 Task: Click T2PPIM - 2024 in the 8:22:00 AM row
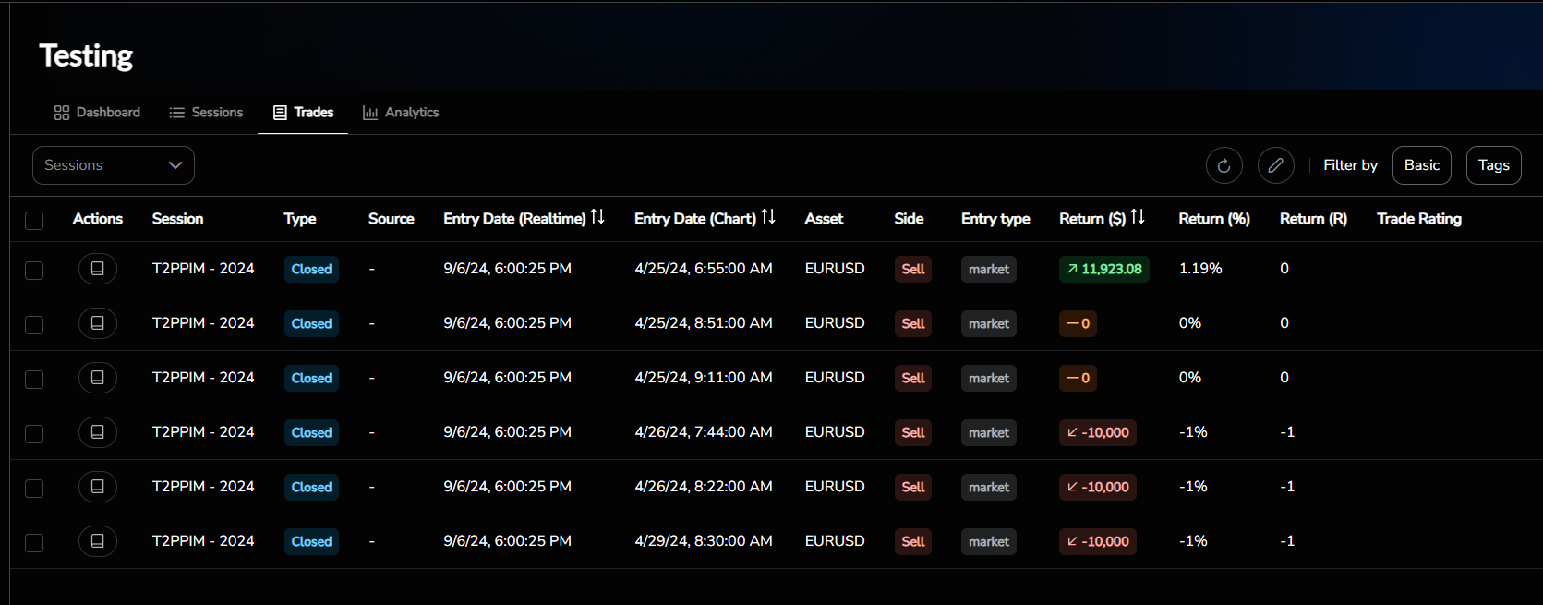[x=203, y=487]
